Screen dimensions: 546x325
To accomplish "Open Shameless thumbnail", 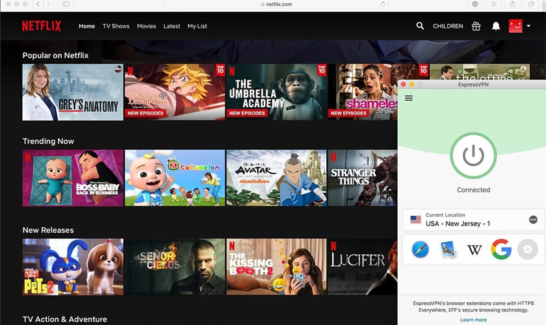I will tap(363, 92).
